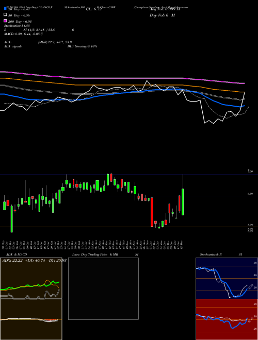This screenshot has width=258, height=340.
Task: Select the '50 Day = 6.56' label
Action: tap(19, 15)
